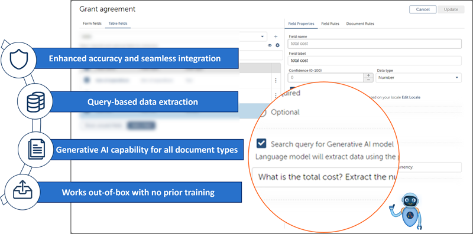The image size is (473, 234).
Task: Decrease the Confidence value with minus stepper
Action: tap(368, 80)
